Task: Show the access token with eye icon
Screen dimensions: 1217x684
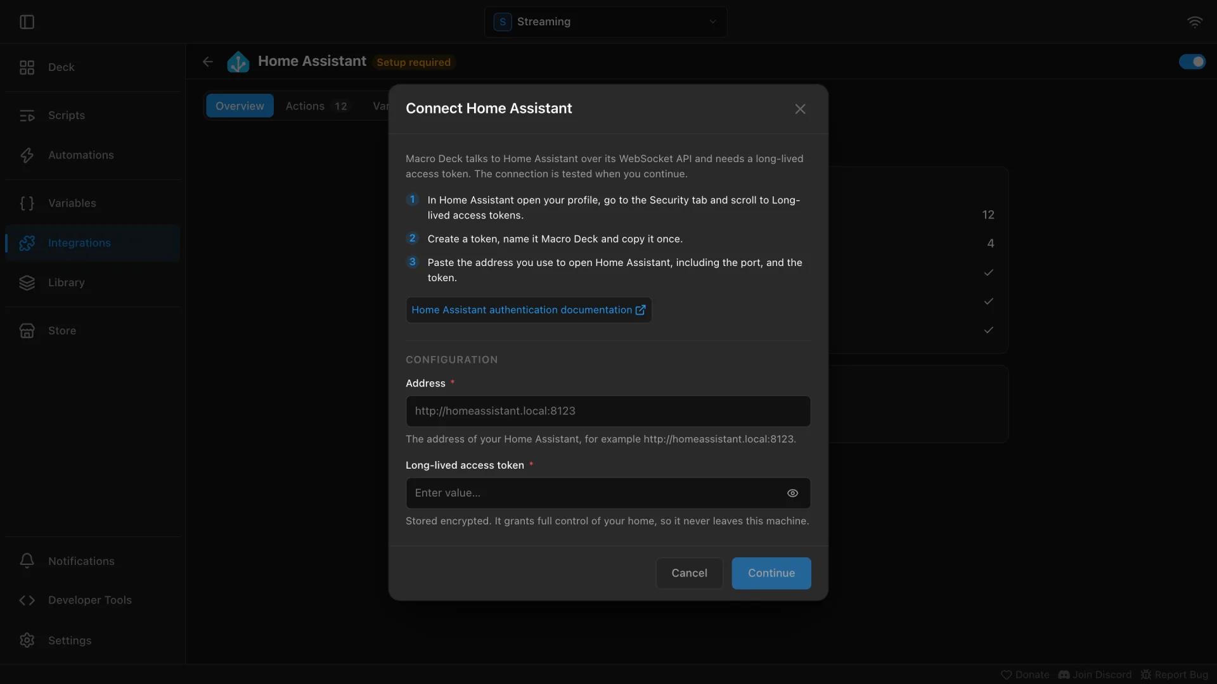Action: (x=792, y=493)
